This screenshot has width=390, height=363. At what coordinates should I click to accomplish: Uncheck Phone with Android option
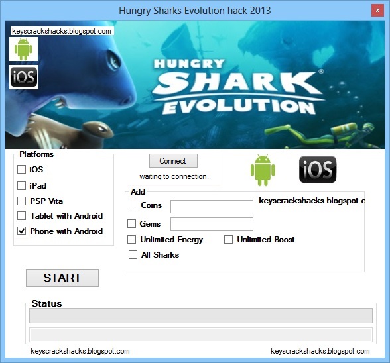[21, 231]
